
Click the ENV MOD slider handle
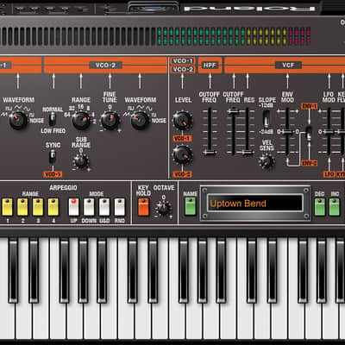pyautogui.click(x=287, y=132)
